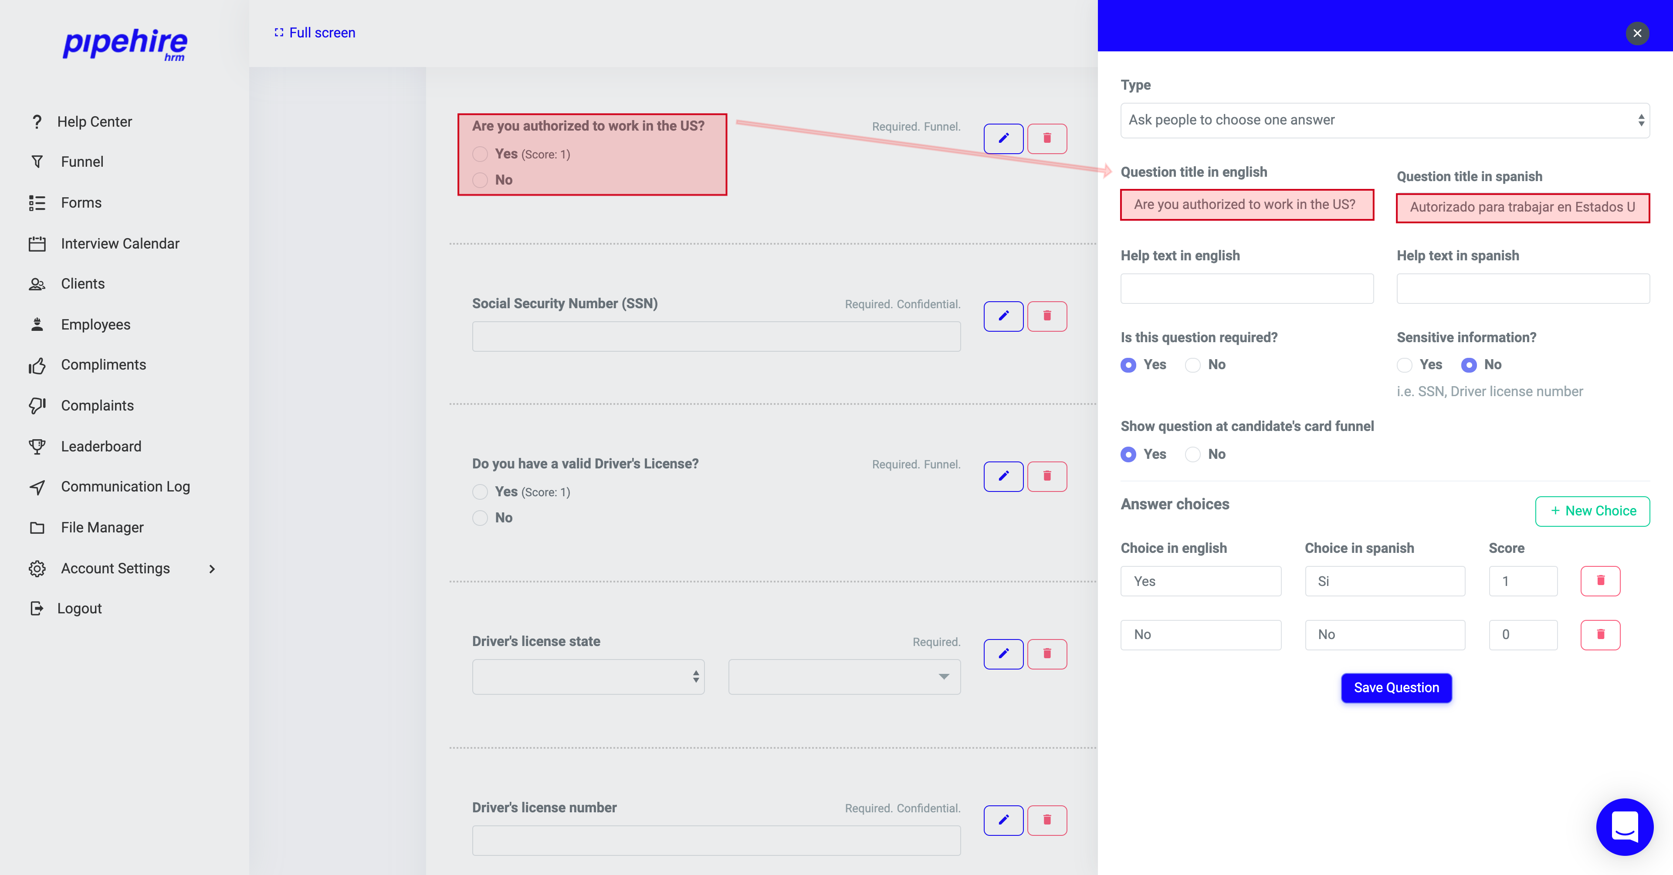The image size is (1673, 875).
Task: Click the Save Question button
Action: pyautogui.click(x=1396, y=687)
